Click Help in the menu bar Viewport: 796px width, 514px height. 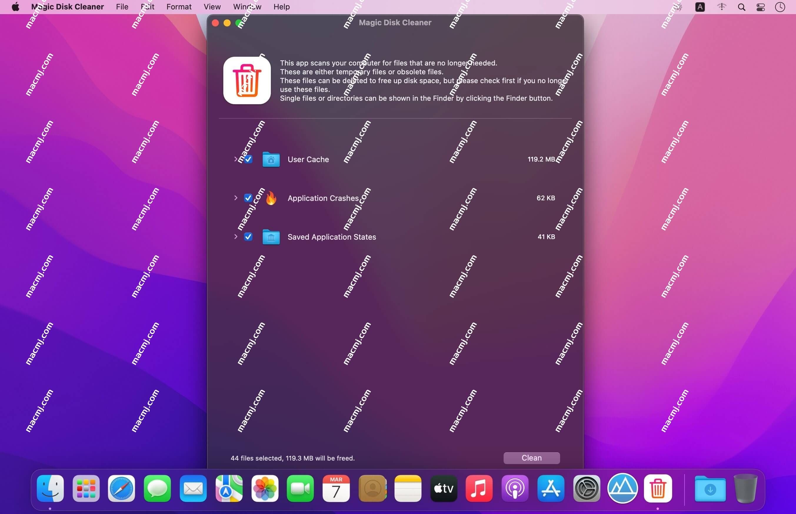point(282,6)
